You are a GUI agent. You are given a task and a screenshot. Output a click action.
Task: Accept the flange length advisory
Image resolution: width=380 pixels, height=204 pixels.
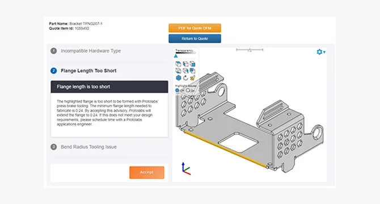tap(147, 172)
